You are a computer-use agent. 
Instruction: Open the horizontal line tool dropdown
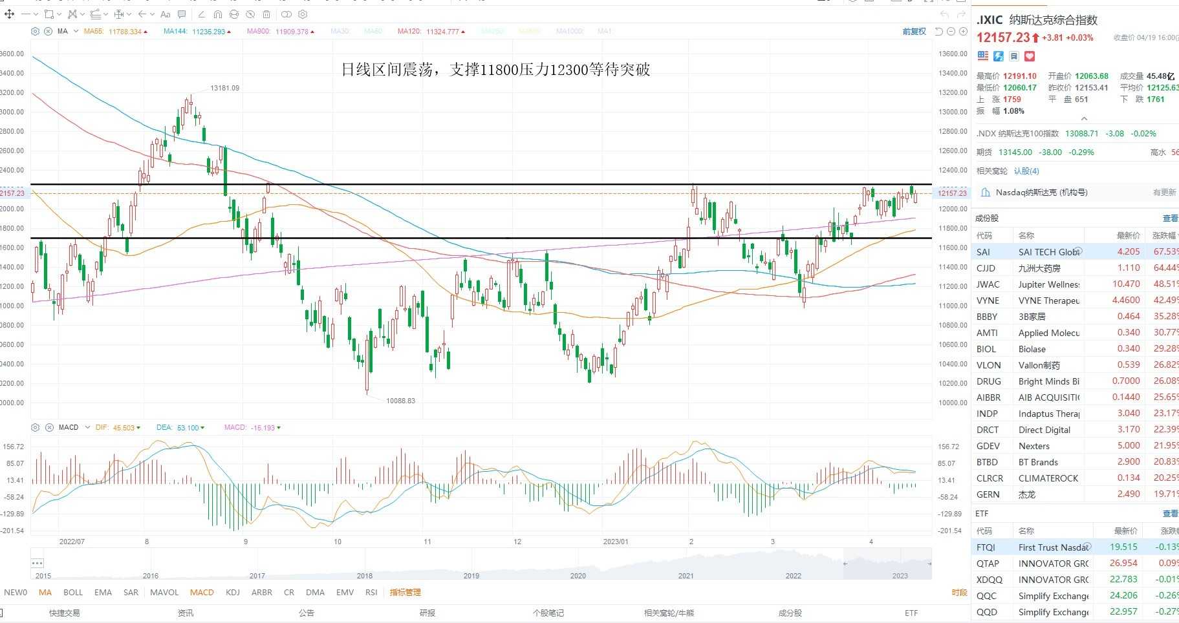pyautogui.click(x=36, y=14)
